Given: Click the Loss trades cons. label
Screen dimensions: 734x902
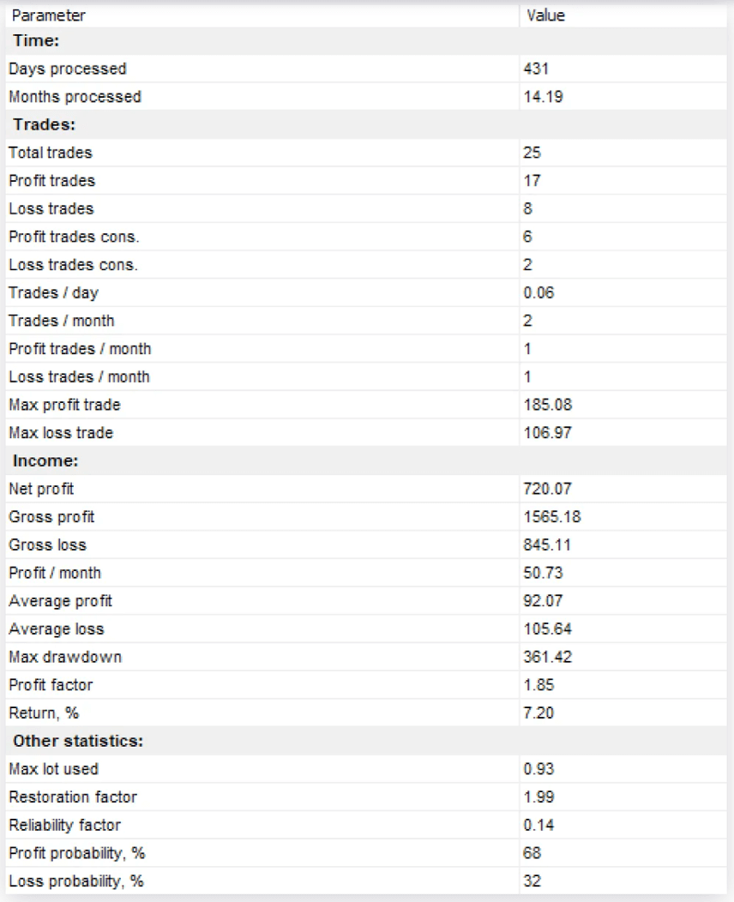Looking at the screenshot, I should tap(73, 265).
